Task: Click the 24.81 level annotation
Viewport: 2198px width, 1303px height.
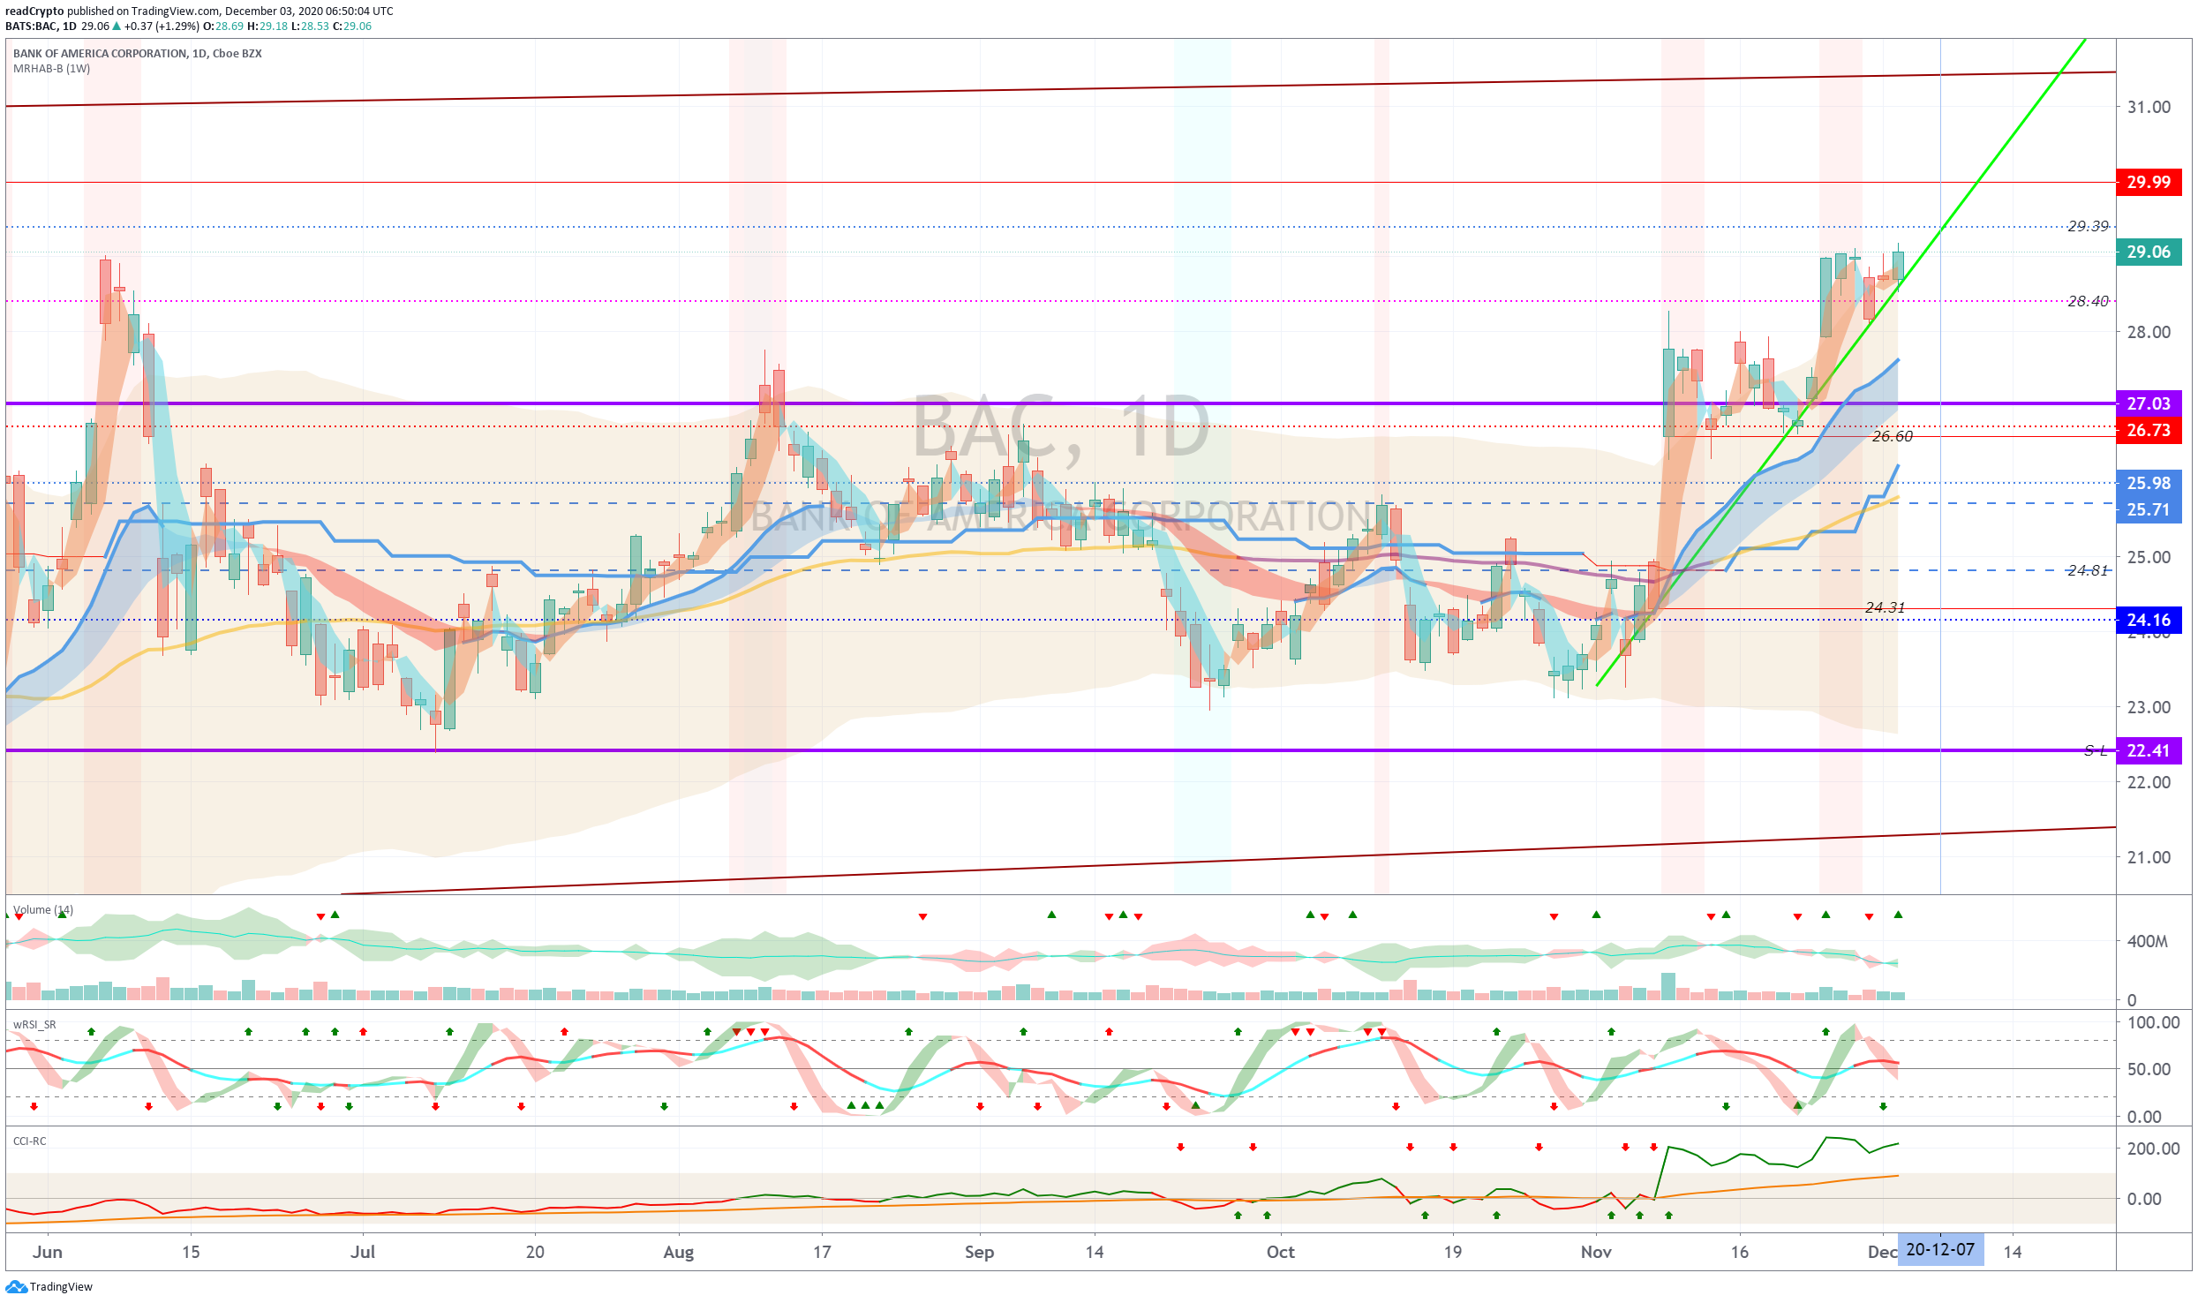Action: point(2088,570)
